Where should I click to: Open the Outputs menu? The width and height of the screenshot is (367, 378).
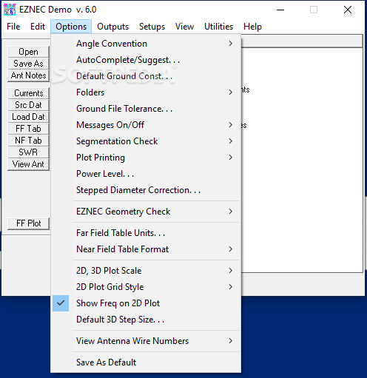pyautogui.click(x=112, y=27)
